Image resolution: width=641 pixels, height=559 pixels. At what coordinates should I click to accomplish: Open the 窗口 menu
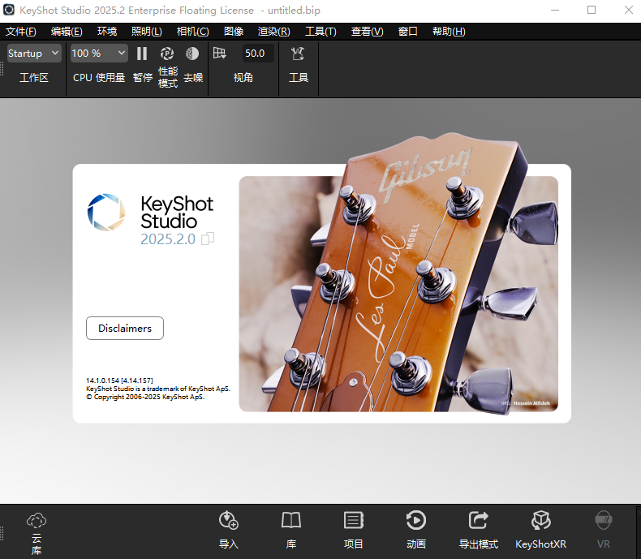pyautogui.click(x=408, y=32)
